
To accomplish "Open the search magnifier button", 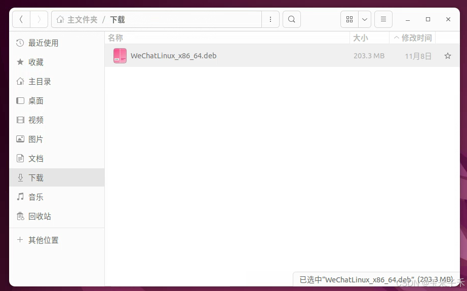I will coord(292,19).
